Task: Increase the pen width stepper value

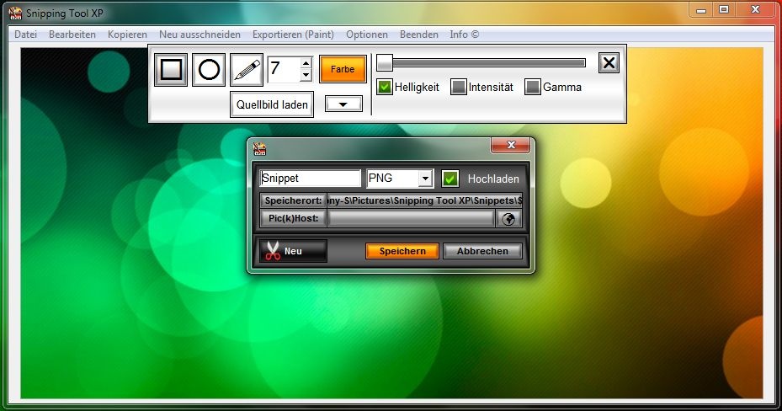Action: coord(306,63)
